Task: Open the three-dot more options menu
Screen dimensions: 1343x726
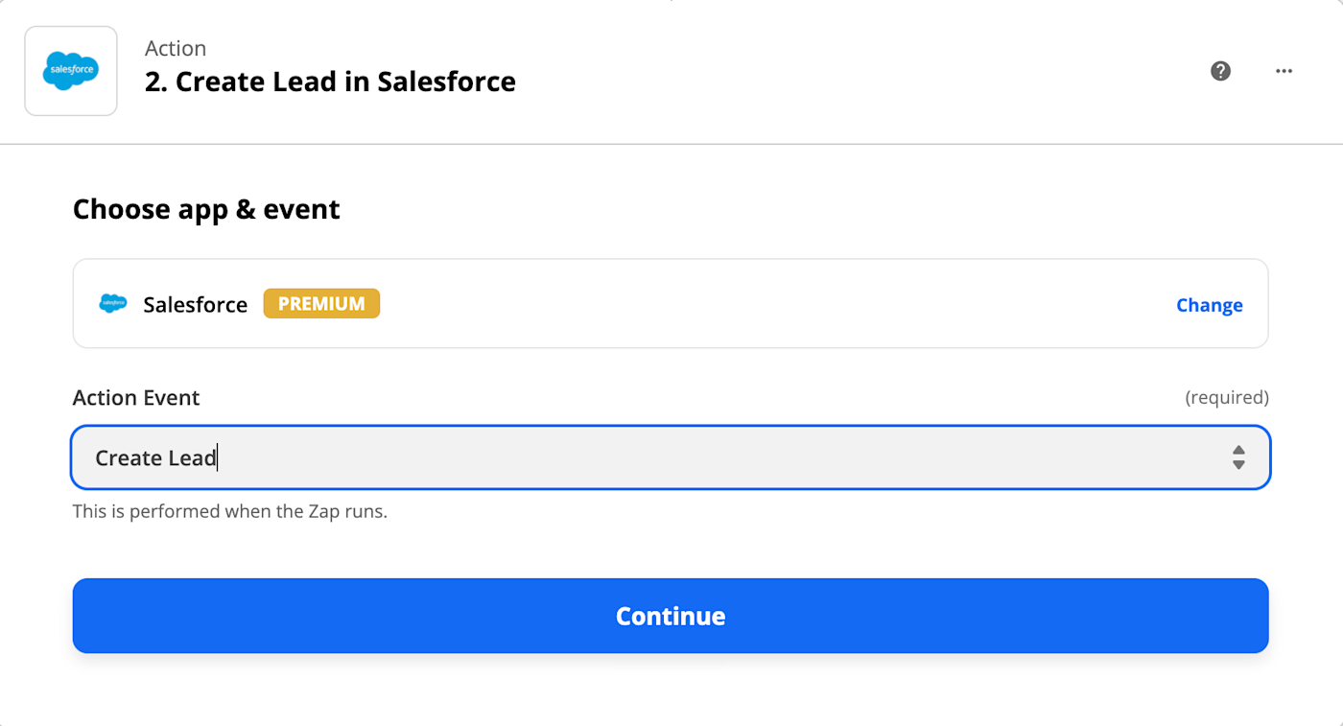Action: [x=1284, y=71]
